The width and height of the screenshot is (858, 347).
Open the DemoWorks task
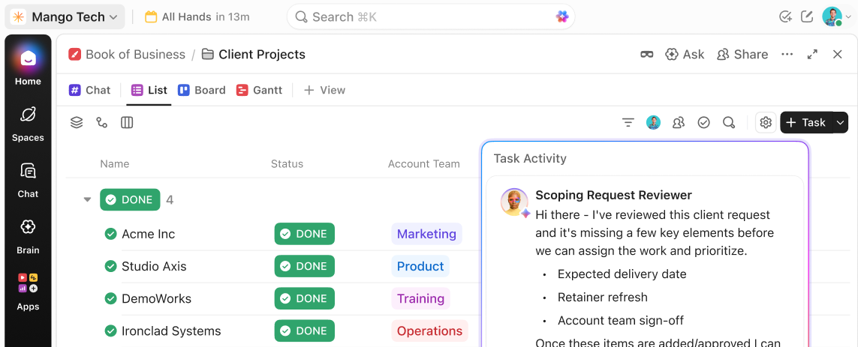click(x=156, y=298)
